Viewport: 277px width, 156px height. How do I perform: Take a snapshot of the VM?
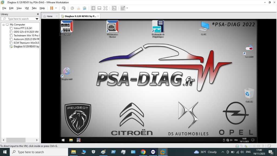coord(72,8)
